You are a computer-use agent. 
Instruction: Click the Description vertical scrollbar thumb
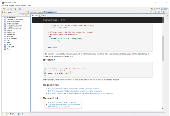pyautogui.click(x=163, y=48)
